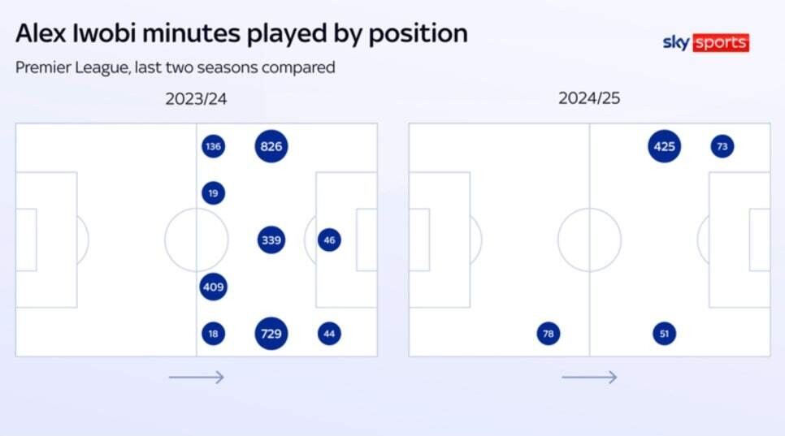This screenshot has height=436, width=785.
Task: Click the 826 minutes circle in 2023/24
Action: coord(271,146)
